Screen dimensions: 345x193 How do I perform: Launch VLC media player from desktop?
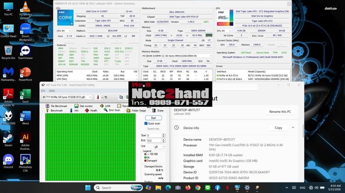click(x=25, y=10)
